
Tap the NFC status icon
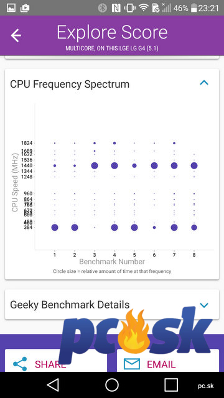pos(116,8)
